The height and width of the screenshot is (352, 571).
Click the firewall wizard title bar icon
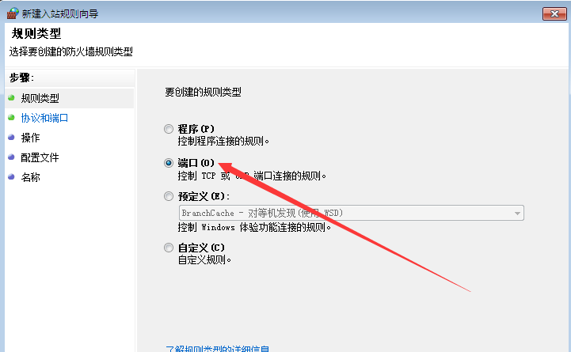coord(13,13)
